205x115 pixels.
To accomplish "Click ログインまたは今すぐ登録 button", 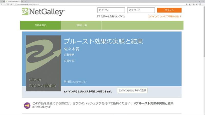I will pyautogui.click(x=132, y=90).
